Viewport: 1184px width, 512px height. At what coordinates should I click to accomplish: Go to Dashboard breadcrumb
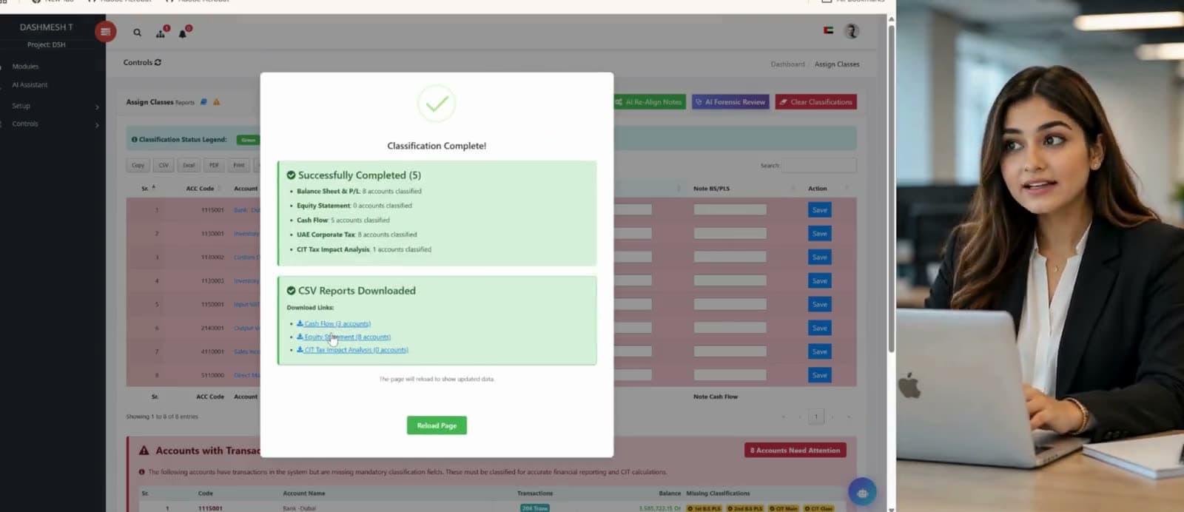787,64
